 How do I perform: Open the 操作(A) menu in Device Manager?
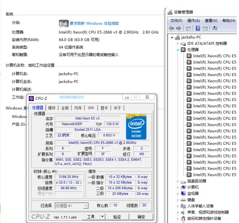194,21
